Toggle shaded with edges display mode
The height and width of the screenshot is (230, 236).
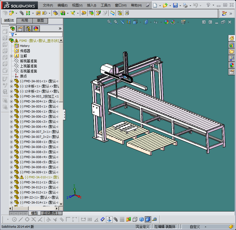[x=148, y=219]
